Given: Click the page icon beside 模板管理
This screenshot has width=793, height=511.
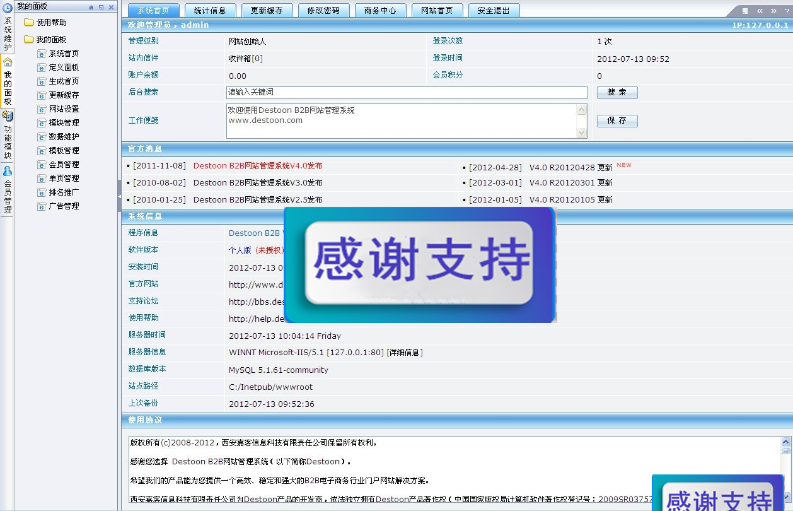Looking at the screenshot, I should [x=42, y=151].
